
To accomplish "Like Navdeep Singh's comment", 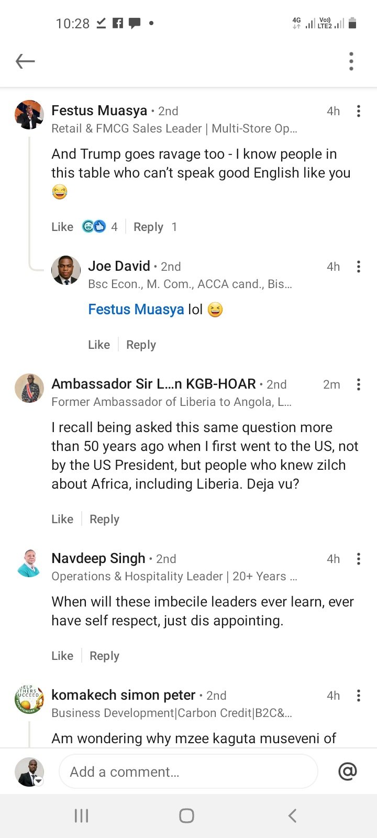I will tap(62, 656).
